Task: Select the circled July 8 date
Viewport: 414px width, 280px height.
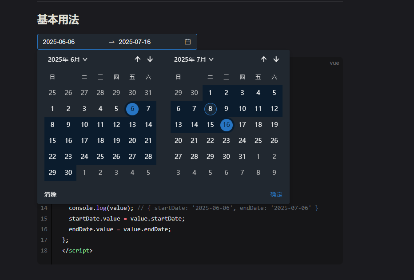Action: click(x=210, y=109)
